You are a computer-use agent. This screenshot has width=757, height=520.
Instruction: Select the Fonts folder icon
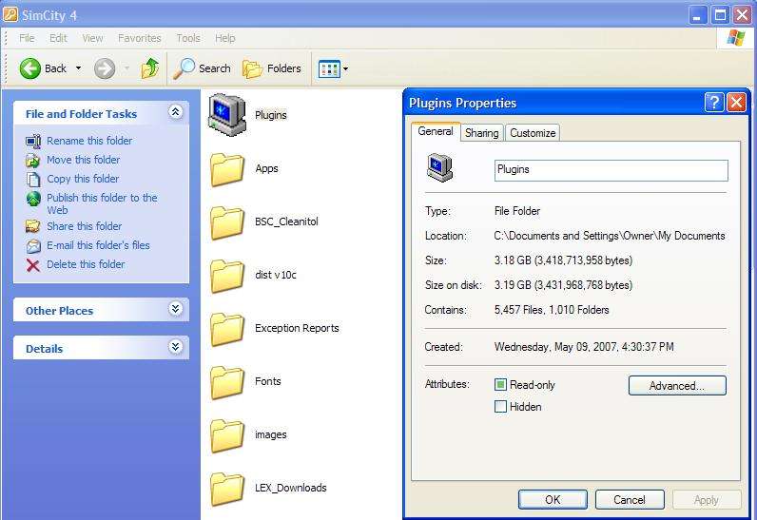click(x=227, y=382)
